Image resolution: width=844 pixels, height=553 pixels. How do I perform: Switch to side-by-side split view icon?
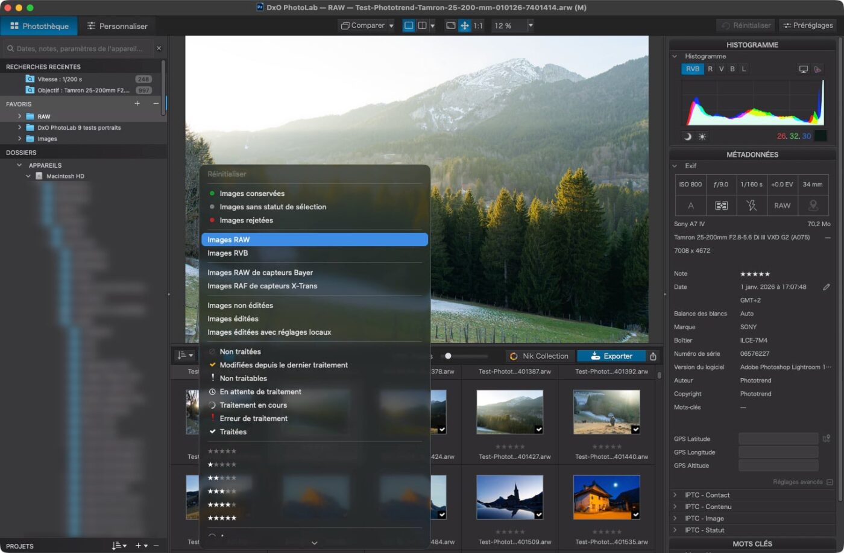[x=422, y=26]
